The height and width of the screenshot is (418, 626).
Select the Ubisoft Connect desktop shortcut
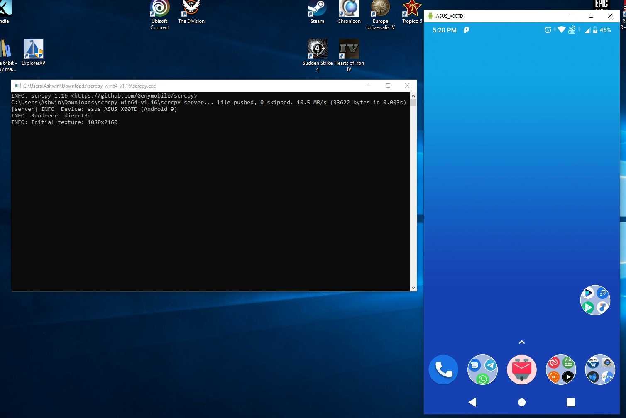coord(159,15)
